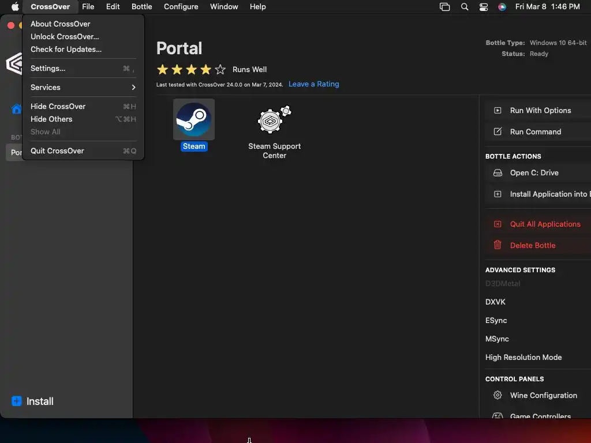
Task: Click the Run Command pencil icon
Action: [x=498, y=132]
